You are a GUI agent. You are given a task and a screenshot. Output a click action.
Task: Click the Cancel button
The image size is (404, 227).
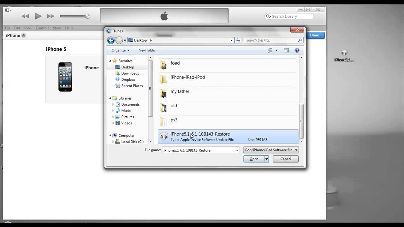pos(286,159)
